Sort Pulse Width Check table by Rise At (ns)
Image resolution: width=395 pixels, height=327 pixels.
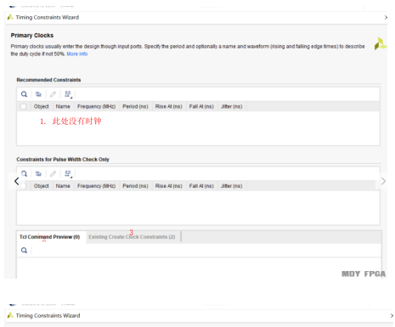(x=169, y=186)
